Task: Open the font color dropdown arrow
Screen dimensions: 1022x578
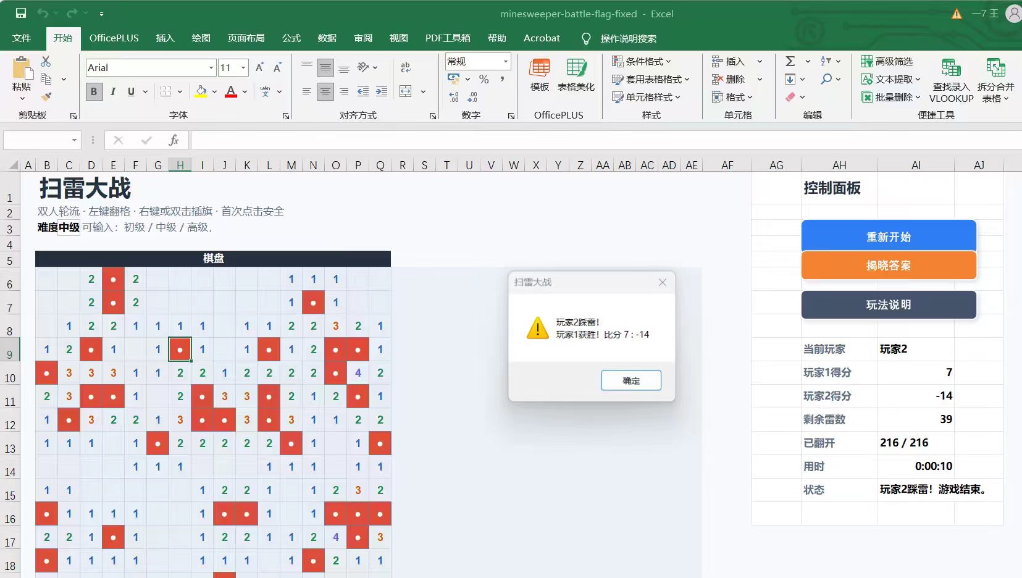Action: point(245,91)
